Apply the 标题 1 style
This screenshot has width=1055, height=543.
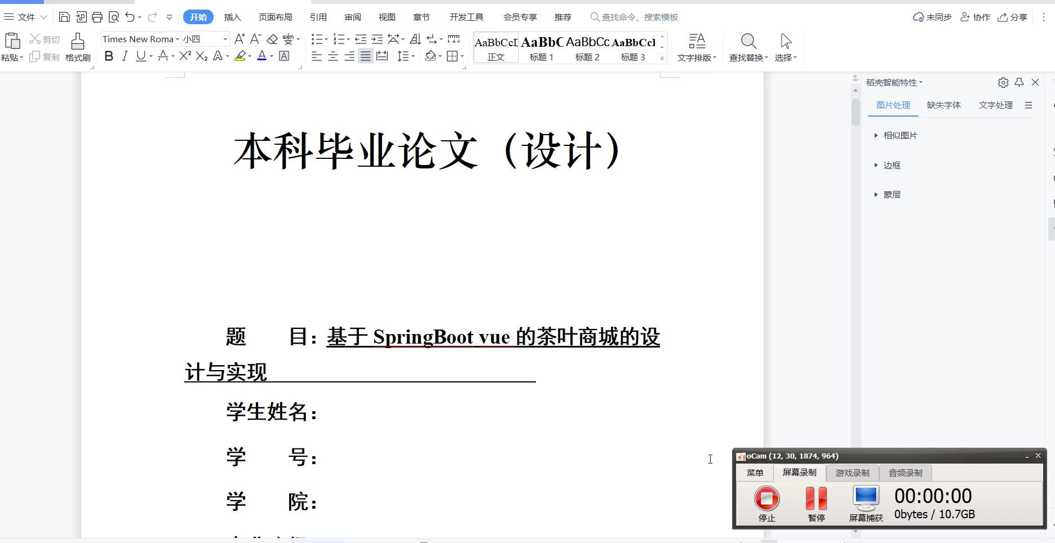pos(542,48)
